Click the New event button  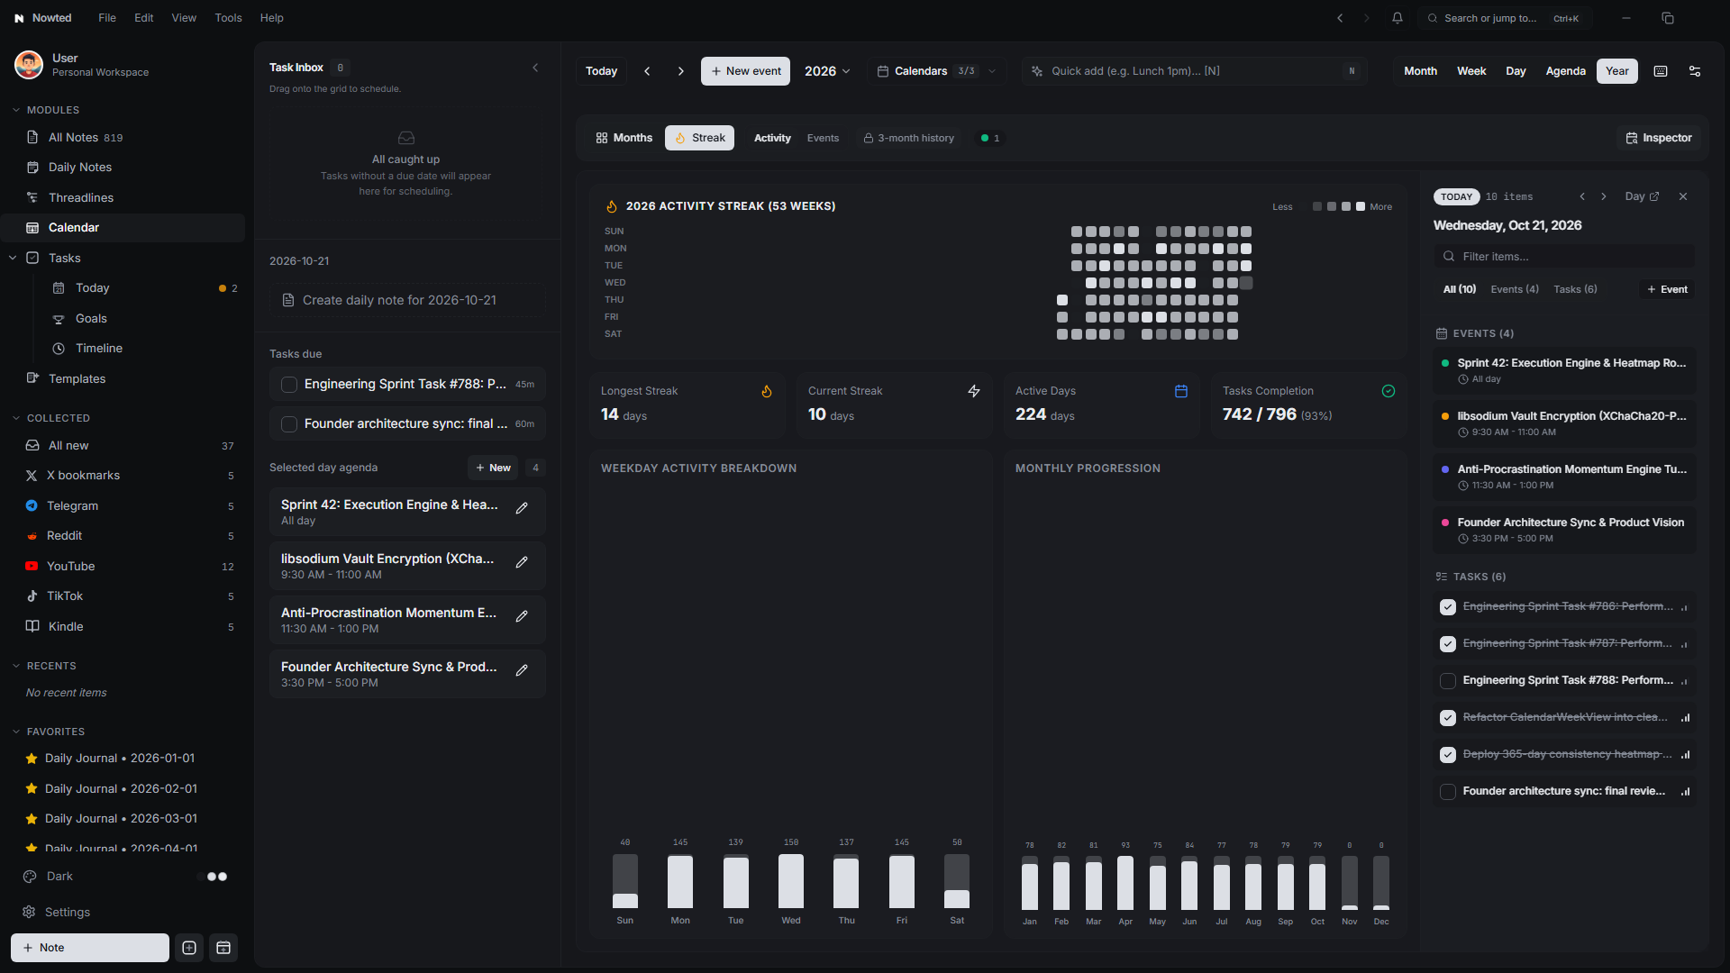click(x=745, y=71)
